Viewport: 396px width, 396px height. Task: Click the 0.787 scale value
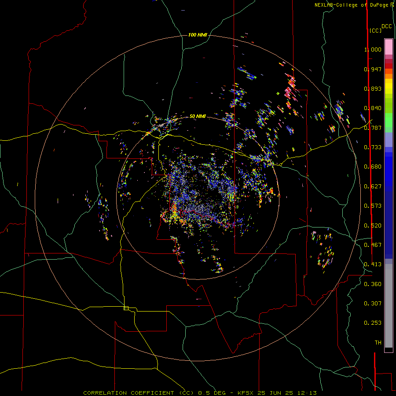(x=373, y=128)
